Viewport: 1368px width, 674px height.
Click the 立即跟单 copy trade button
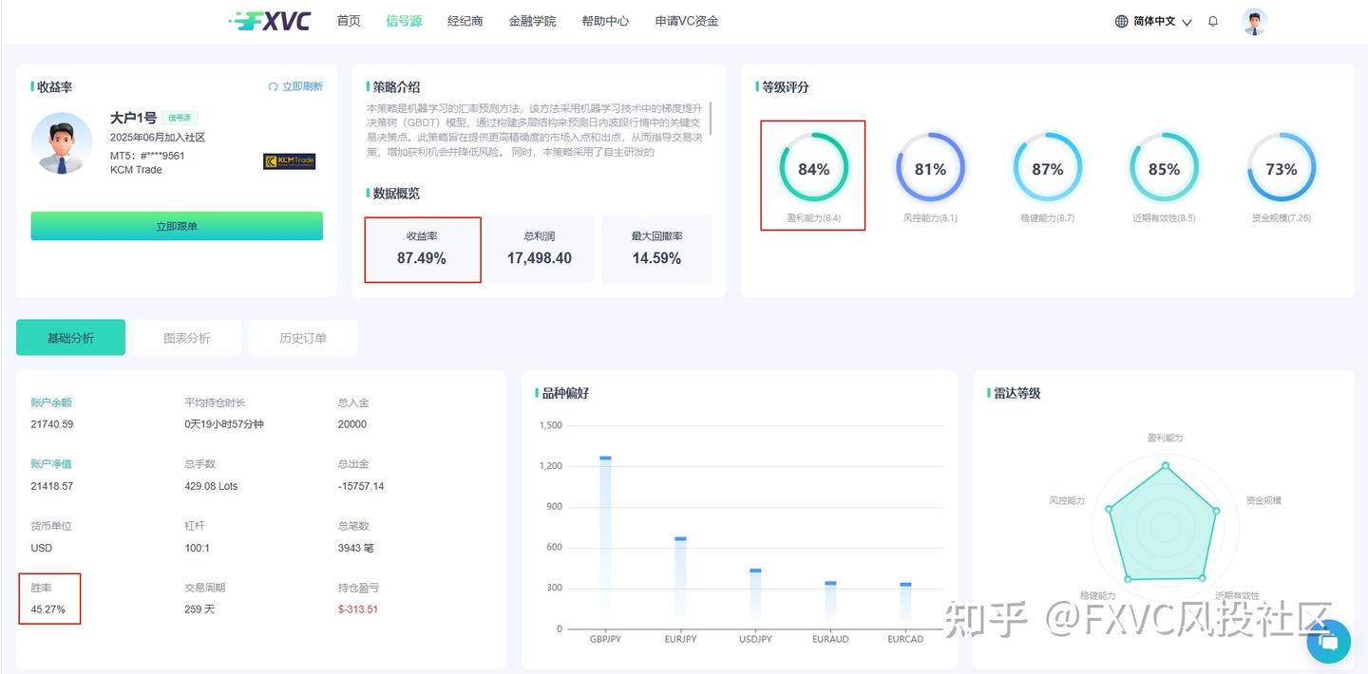tap(176, 226)
